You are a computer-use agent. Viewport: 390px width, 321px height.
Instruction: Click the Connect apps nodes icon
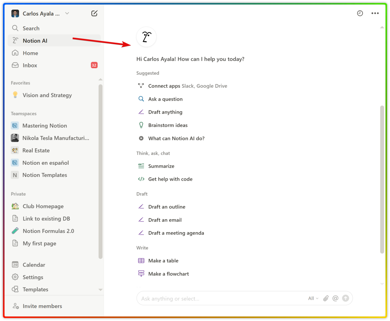[141, 86]
